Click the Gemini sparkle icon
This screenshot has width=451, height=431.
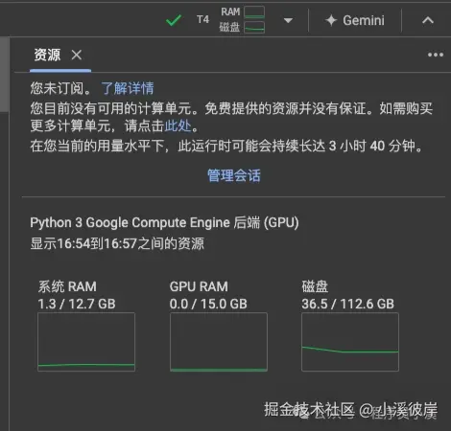click(331, 20)
